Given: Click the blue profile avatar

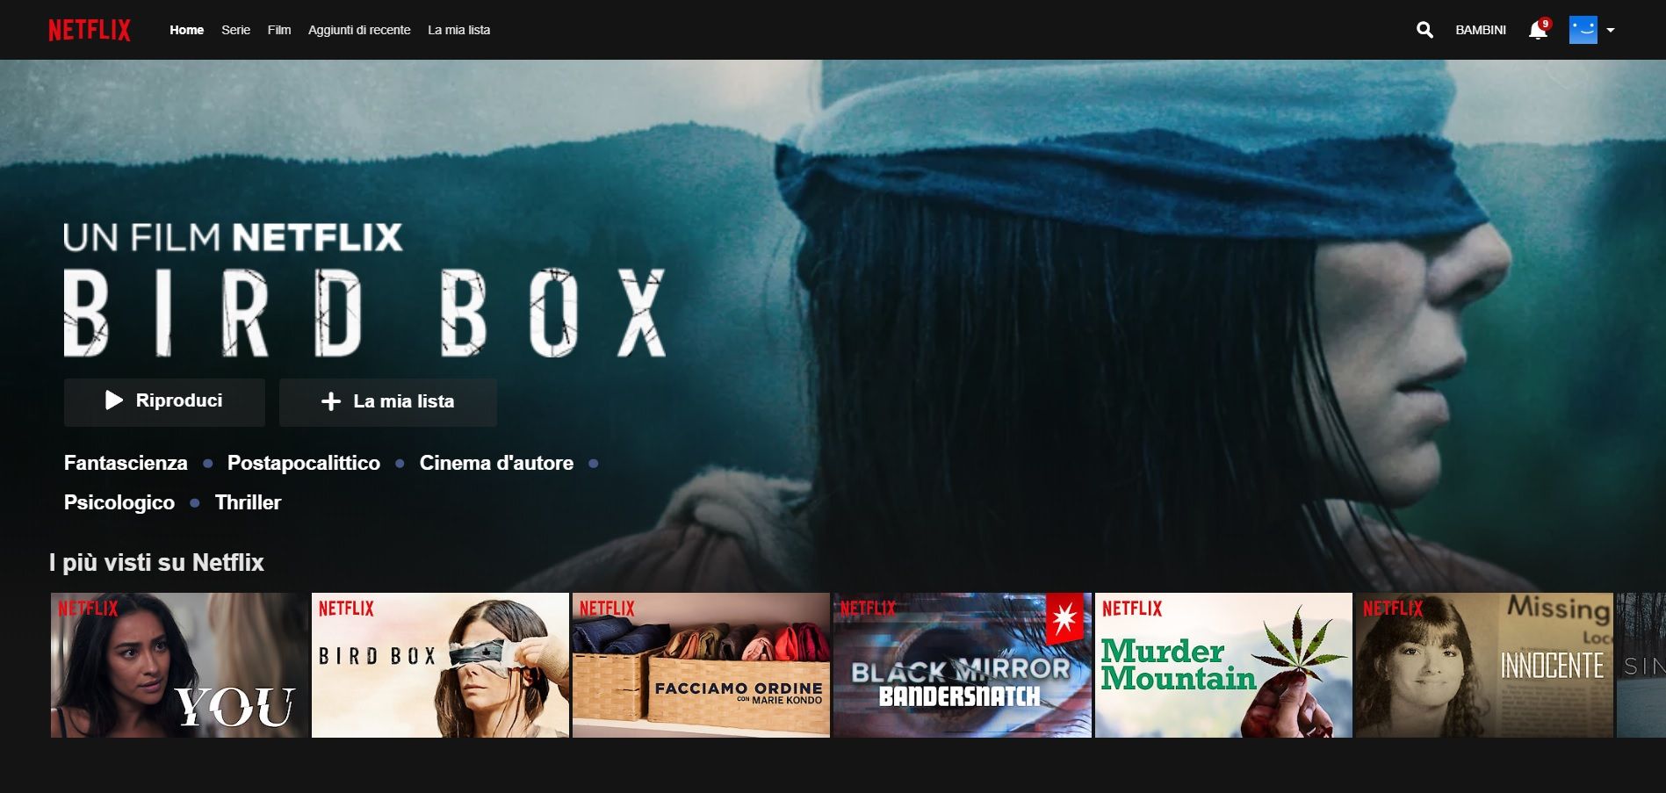Looking at the screenshot, I should click(x=1583, y=30).
